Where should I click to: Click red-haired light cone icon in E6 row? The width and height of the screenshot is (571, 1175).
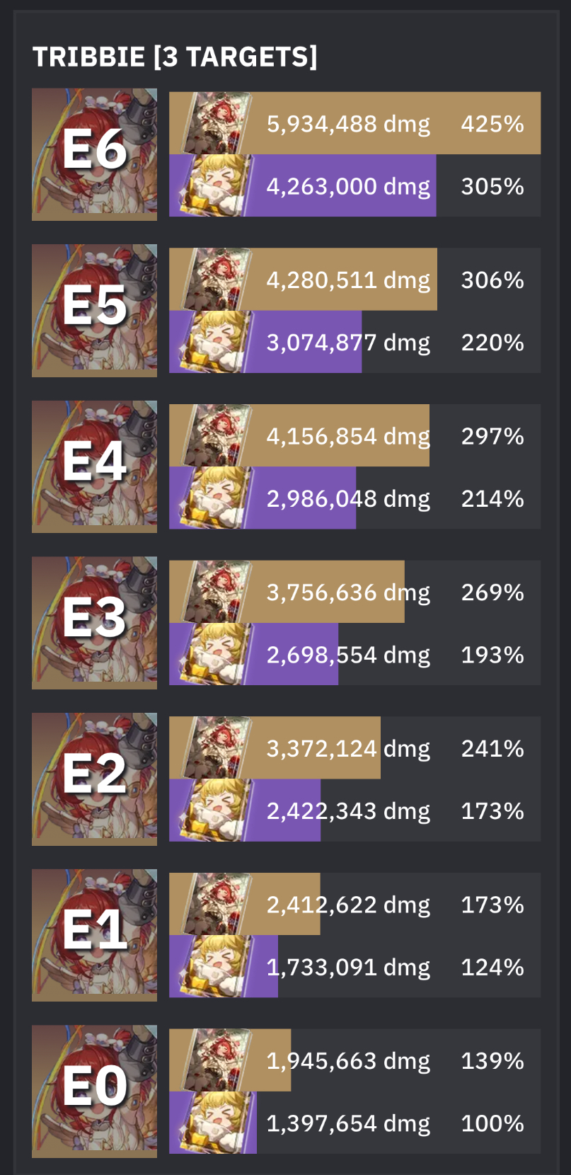(215, 123)
